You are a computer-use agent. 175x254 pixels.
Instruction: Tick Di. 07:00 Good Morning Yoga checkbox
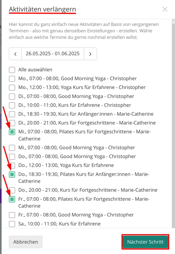coord(12,96)
